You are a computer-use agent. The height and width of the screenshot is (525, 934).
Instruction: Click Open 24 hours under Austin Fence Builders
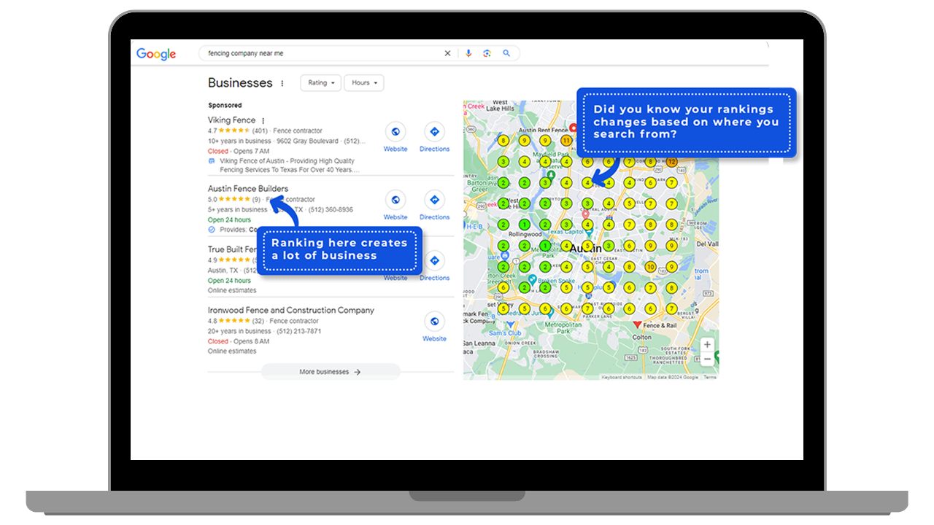(229, 220)
